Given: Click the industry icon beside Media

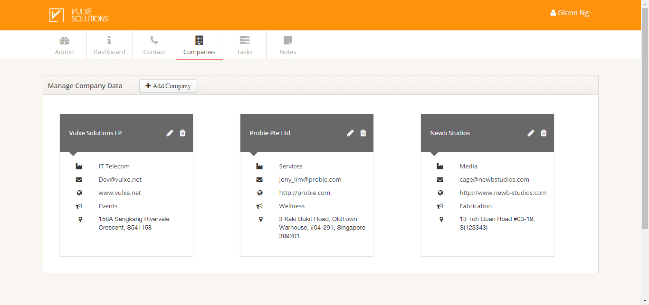Looking at the screenshot, I should [x=440, y=166].
